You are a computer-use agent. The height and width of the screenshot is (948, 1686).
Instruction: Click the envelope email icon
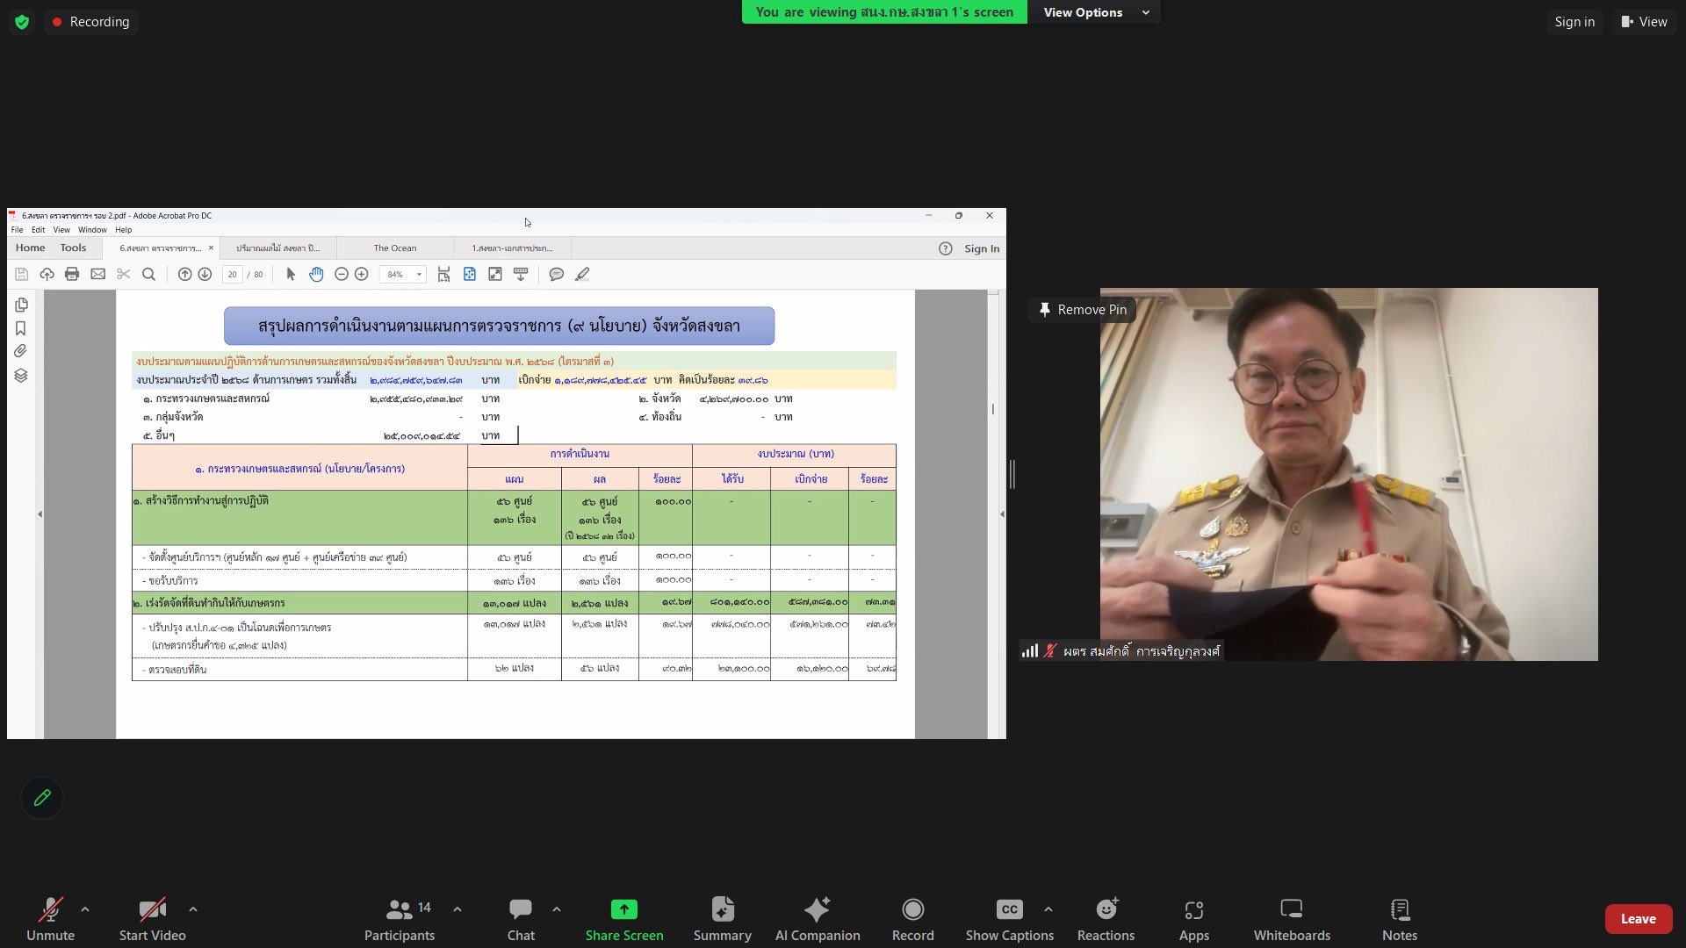[97, 275]
